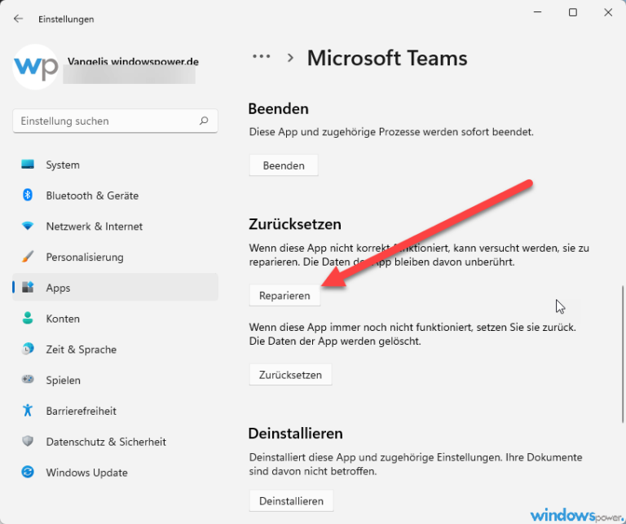Click the Vangelis windowspower.de account name
Viewport: 626px width, 524px height.
(x=133, y=62)
